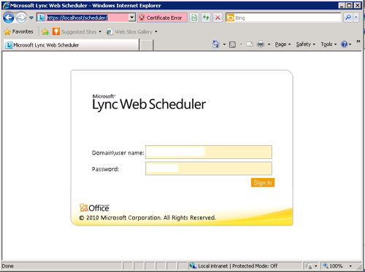Open the zoom level 100% dropdown

350,266
